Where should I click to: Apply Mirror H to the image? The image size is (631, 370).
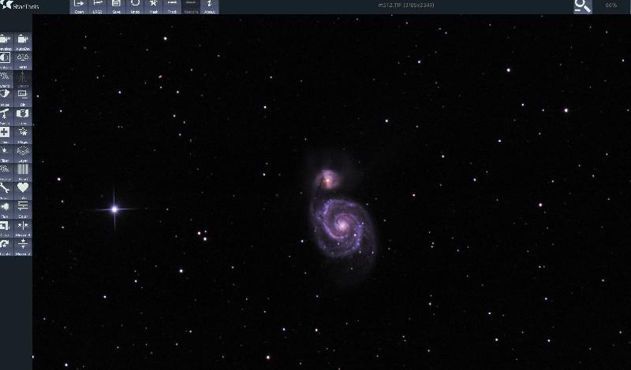pos(23,228)
